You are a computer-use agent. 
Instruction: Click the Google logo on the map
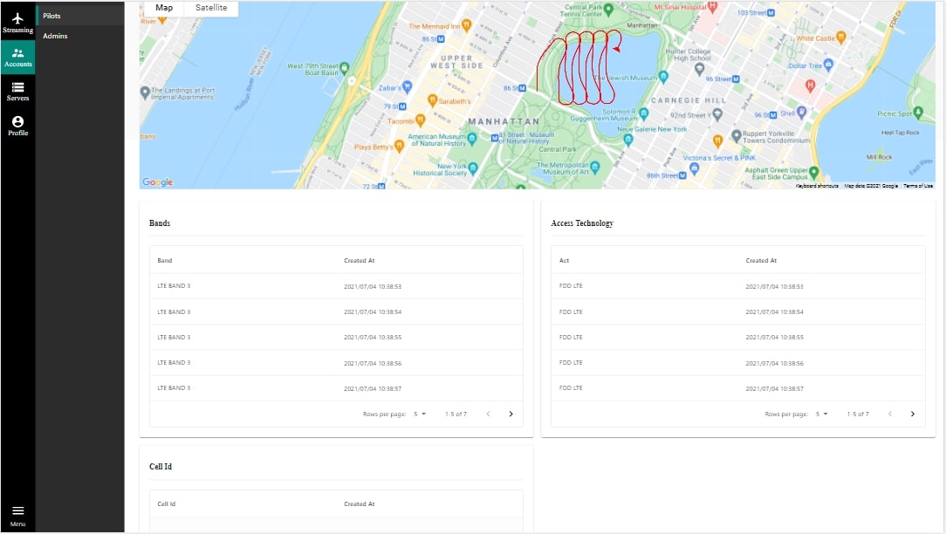pos(157,181)
